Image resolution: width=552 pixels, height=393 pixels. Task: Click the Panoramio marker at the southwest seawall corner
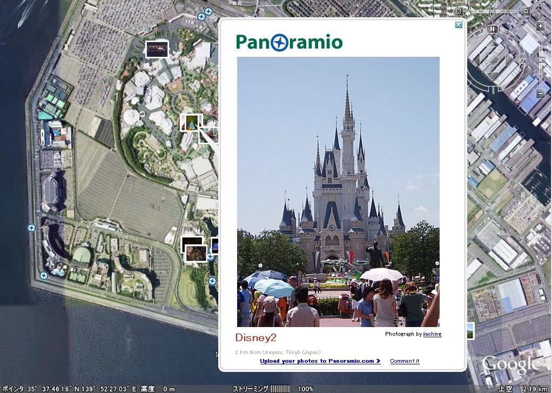click(x=44, y=276)
